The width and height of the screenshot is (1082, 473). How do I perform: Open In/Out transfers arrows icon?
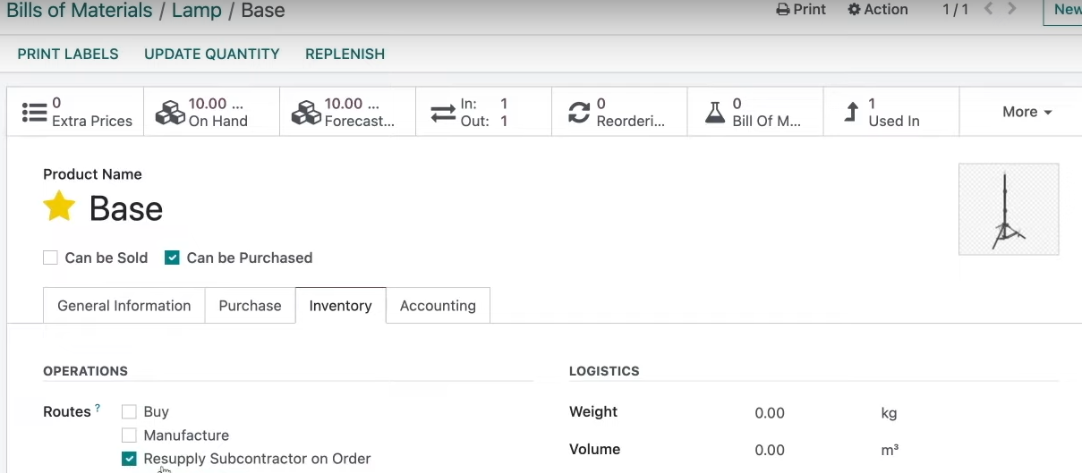click(443, 113)
